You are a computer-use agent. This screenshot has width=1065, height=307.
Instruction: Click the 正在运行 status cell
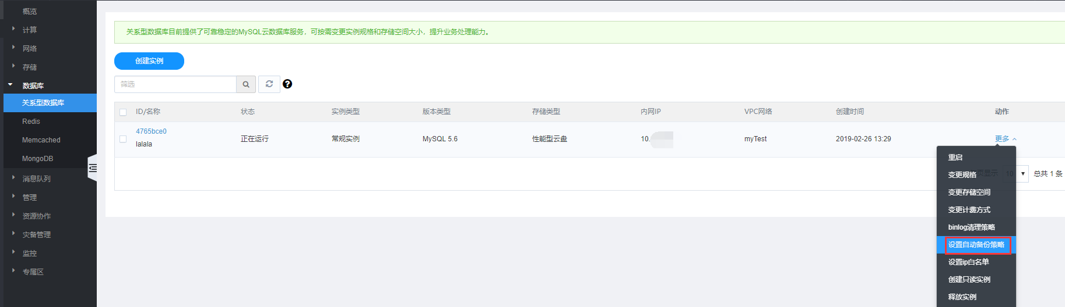(x=255, y=139)
